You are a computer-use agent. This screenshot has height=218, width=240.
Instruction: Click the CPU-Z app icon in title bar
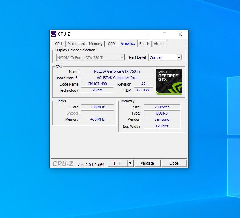pos(54,34)
